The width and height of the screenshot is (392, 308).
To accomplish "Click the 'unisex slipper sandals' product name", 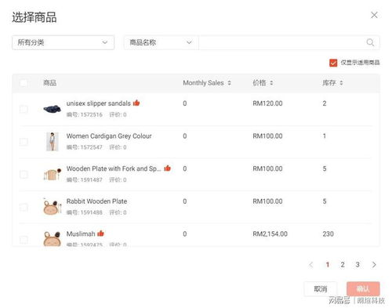I will click(99, 103).
